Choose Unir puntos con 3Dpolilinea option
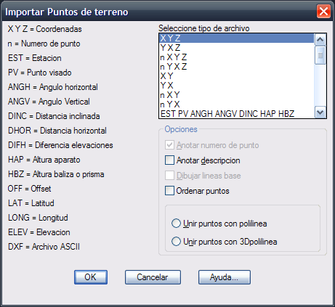The image size is (335, 307). [x=176, y=242]
